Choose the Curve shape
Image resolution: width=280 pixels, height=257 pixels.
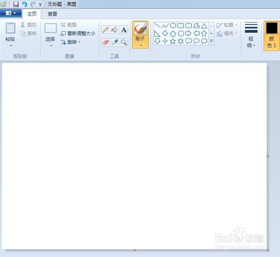pos(165,26)
